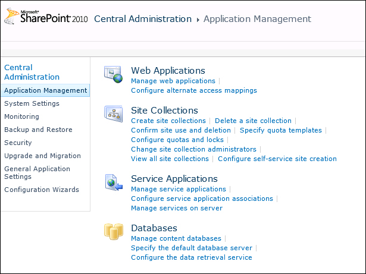Open Specify quota templates link
This screenshot has width=366, height=274.
coord(281,130)
